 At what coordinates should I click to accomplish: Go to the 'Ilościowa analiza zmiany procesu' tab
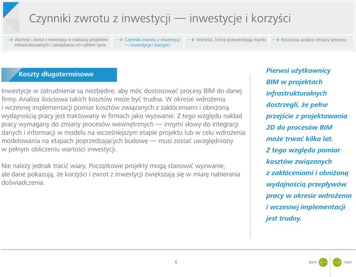[312, 42]
